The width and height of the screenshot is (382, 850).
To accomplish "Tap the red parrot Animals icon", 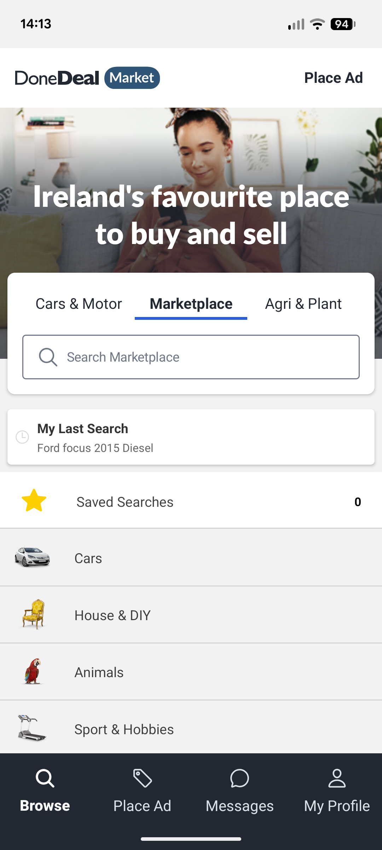I will coord(33,671).
